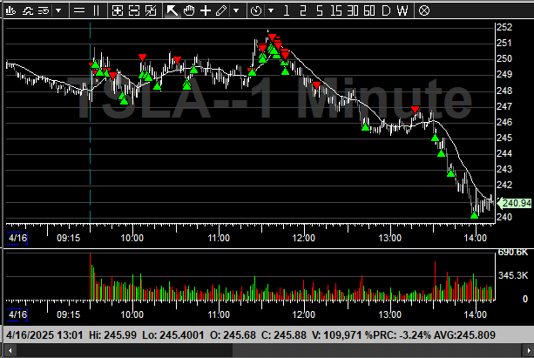Add a horizontal line tool
Screen dimensions: 534x358
point(79,11)
